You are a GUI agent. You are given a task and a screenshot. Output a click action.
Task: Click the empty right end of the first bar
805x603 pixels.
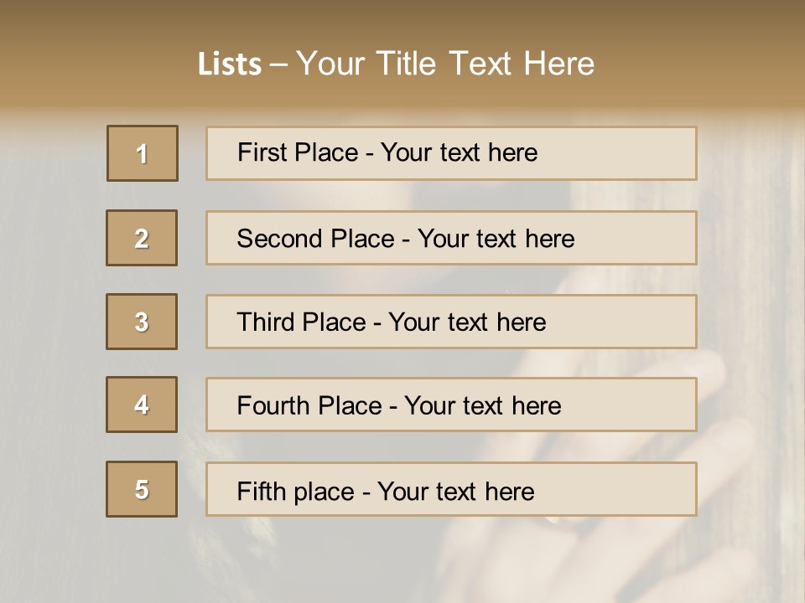click(x=637, y=153)
